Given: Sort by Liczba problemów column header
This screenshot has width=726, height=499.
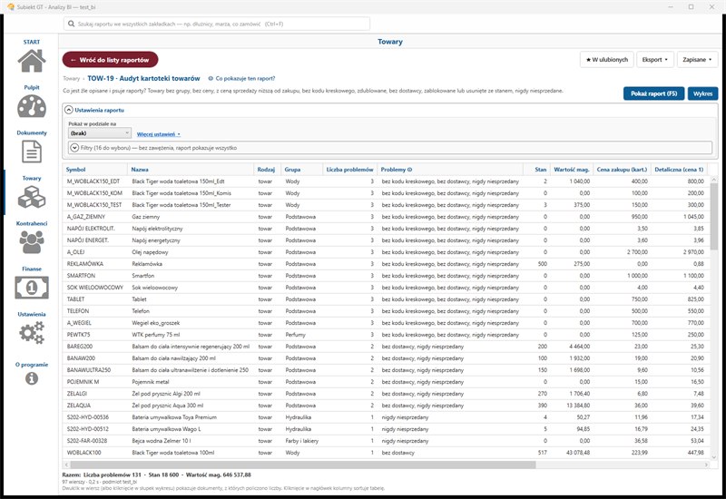Looking at the screenshot, I should 349,170.
